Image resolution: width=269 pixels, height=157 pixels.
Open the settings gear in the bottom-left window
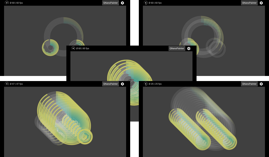click(x=123, y=84)
